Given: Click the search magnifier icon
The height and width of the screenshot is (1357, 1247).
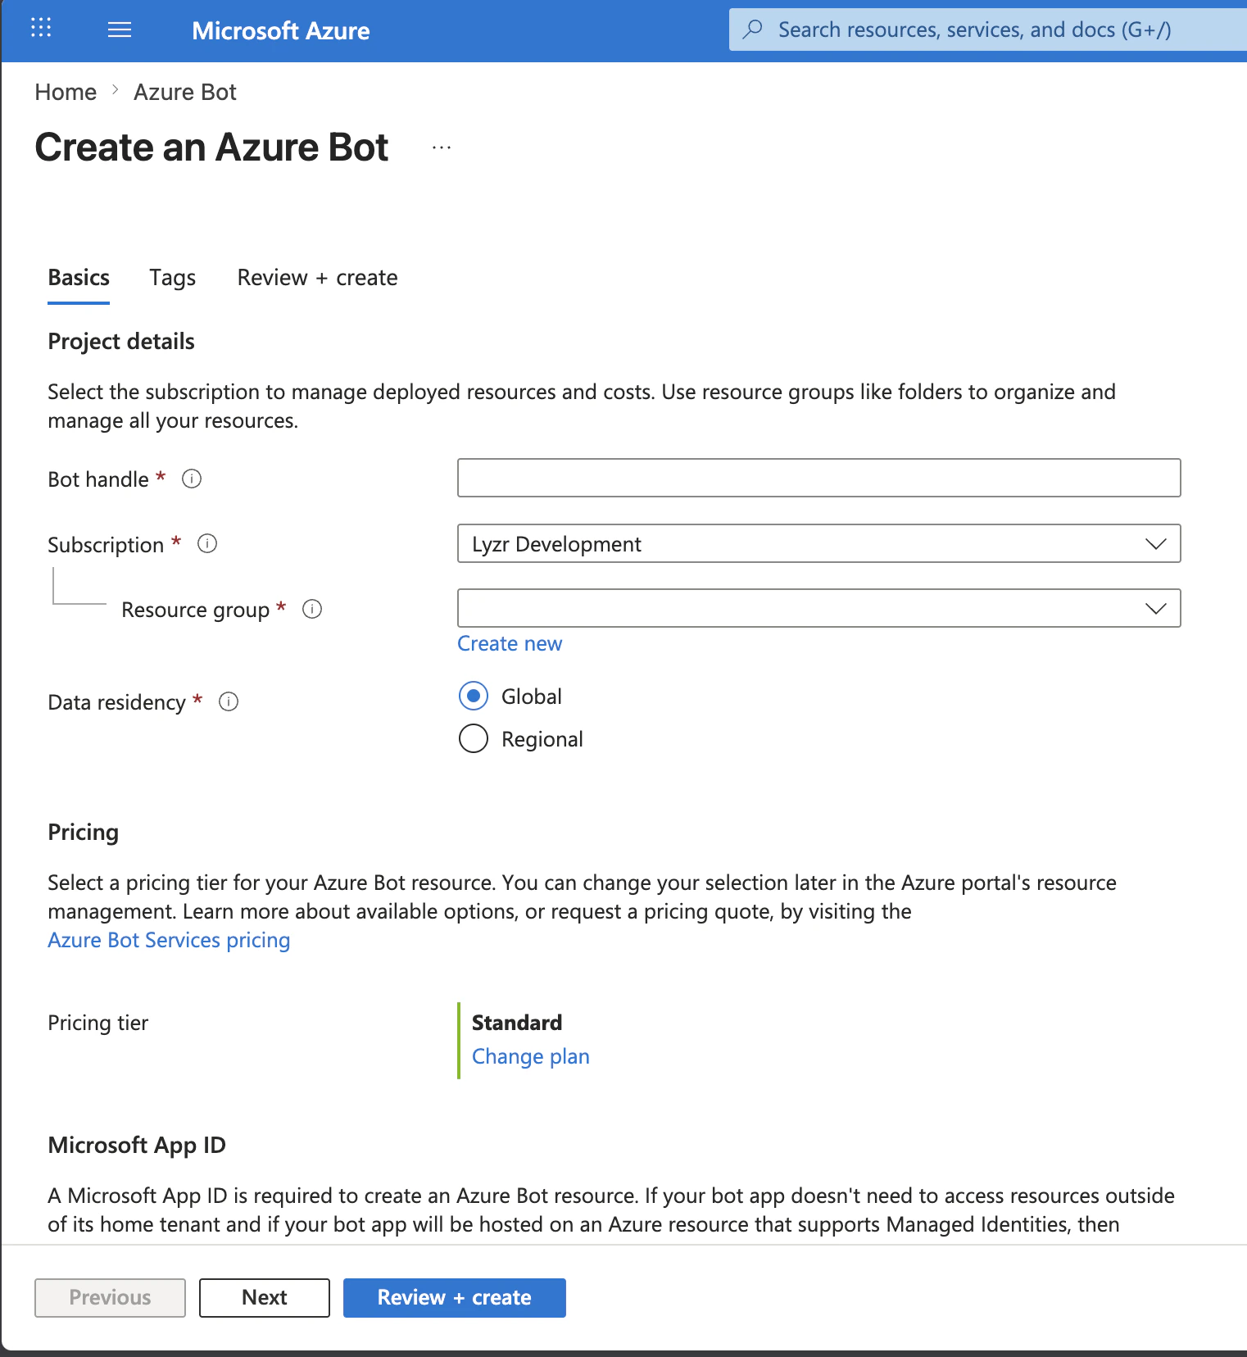Looking at the screenshot, I should (x=752, y=29).
